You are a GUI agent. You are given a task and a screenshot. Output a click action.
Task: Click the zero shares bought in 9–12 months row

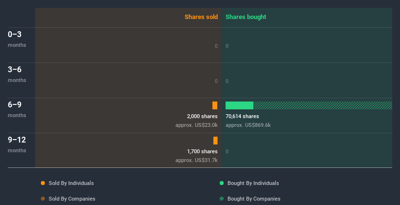coord(227,152)
